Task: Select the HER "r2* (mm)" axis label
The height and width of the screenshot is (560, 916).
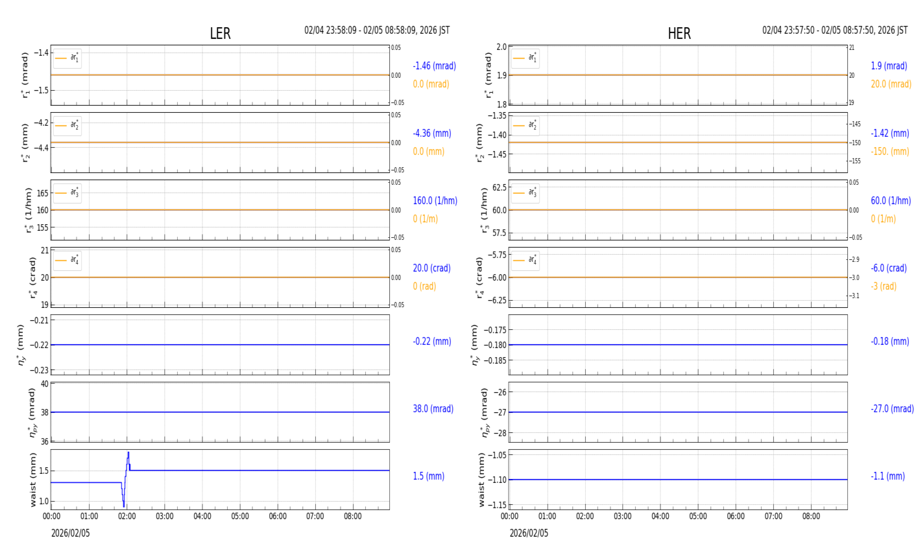Action: [480, 143]
